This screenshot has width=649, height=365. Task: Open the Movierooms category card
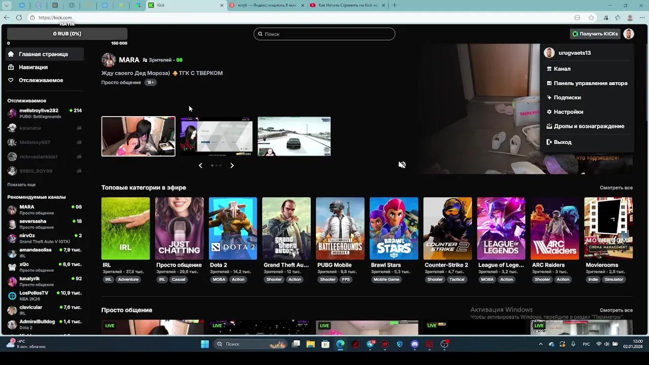coord(608,229)
